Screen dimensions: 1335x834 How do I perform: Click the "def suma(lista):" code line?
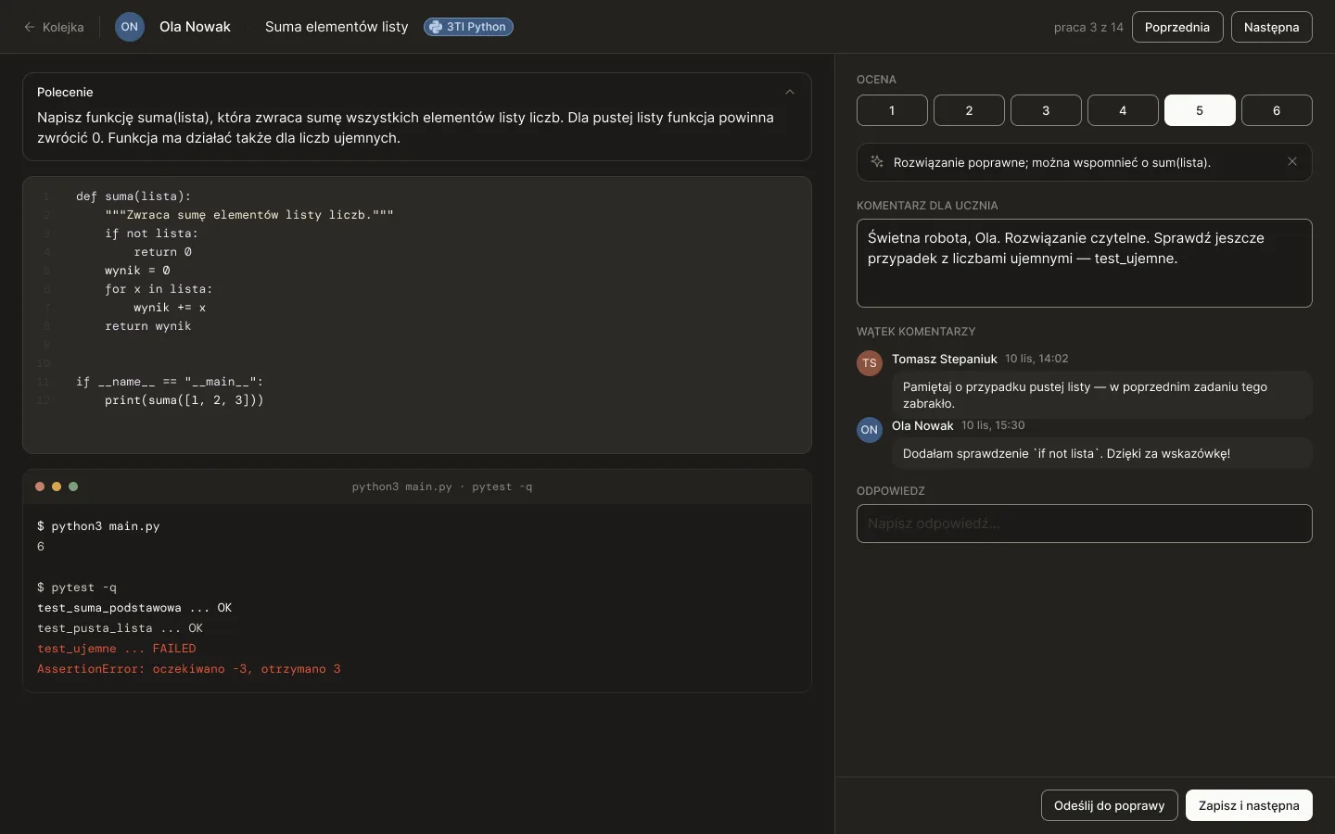(x=133, y=196)
